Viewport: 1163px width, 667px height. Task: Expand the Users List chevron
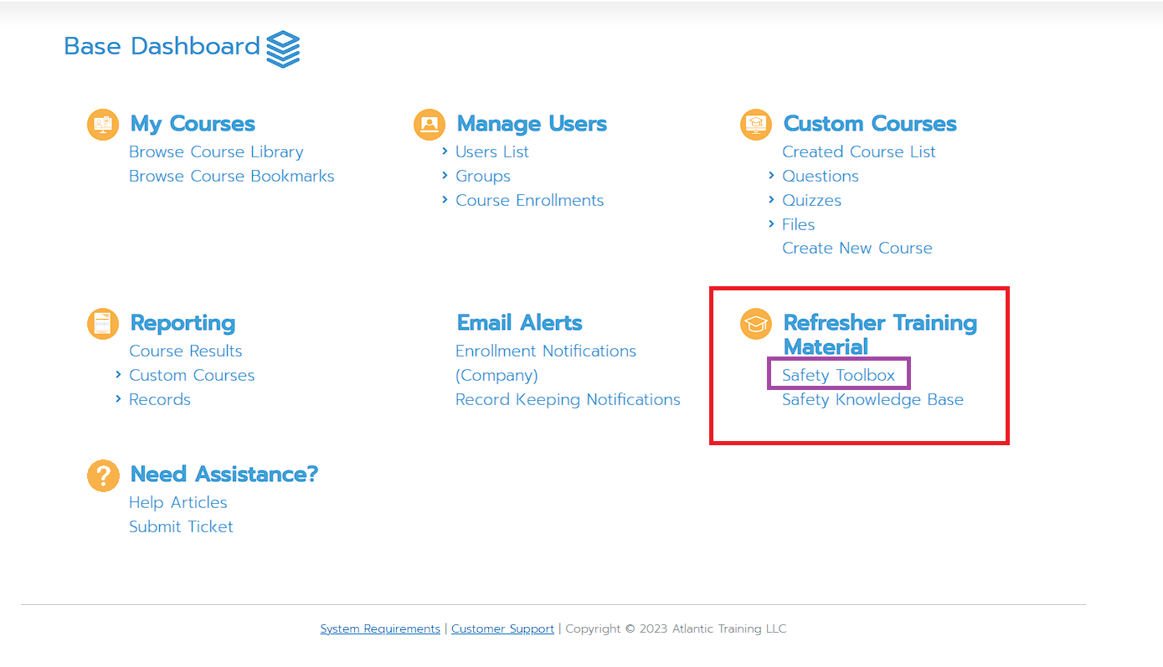coord(445,151)
